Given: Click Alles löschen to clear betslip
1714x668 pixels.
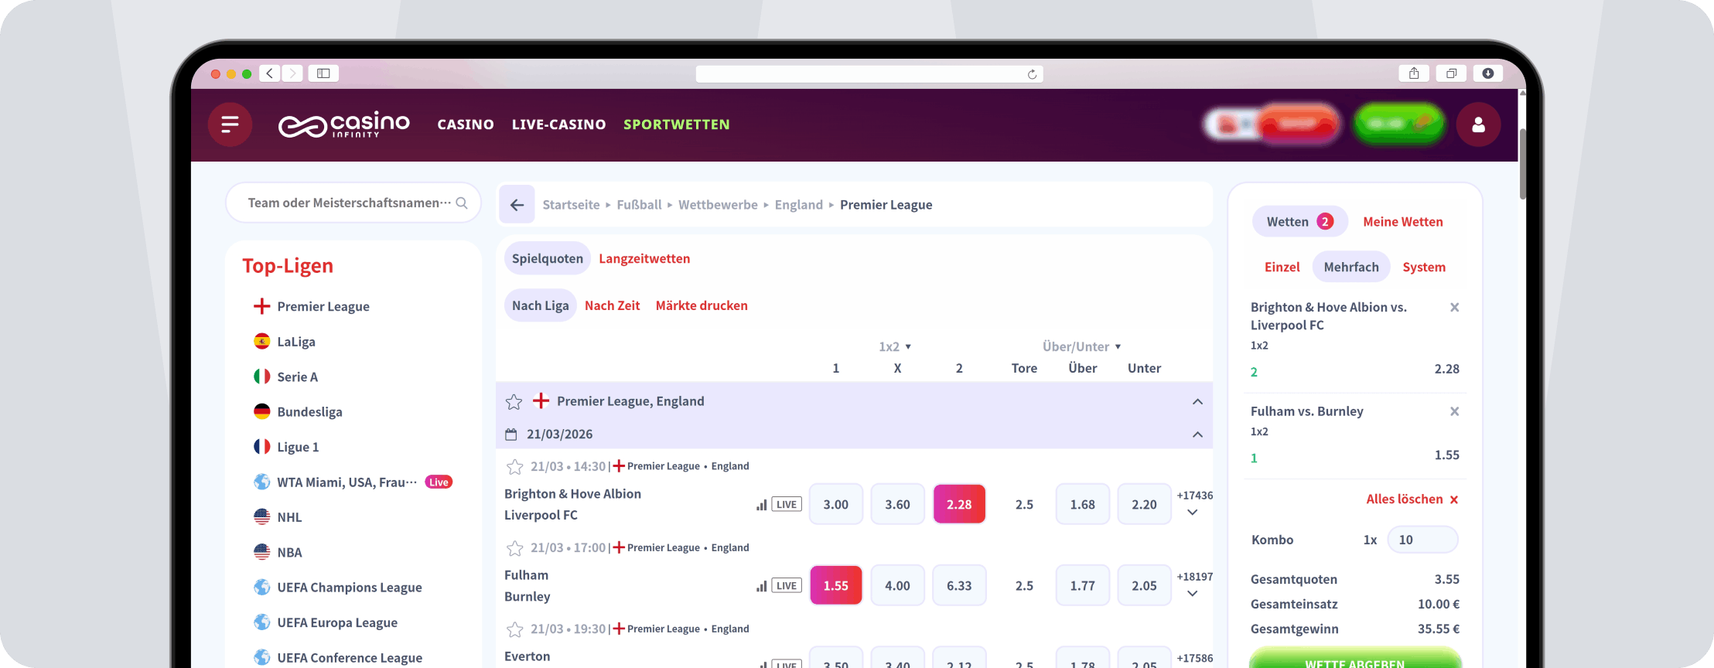Looking at the screenshot, I should point(1412,499).
